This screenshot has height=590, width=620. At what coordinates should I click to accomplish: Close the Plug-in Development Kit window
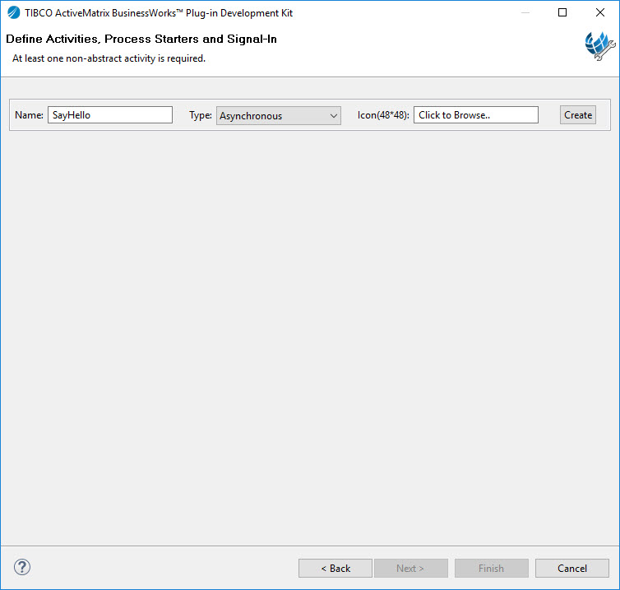[599, 12]
